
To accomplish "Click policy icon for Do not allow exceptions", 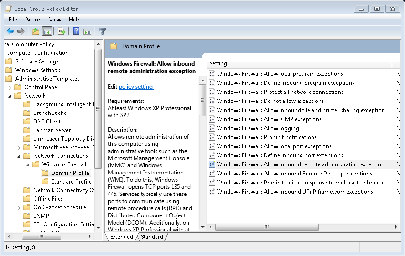I will tap(212, 101).
